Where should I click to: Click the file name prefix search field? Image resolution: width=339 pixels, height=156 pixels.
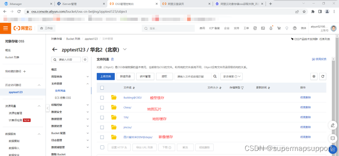pos(193,76)
